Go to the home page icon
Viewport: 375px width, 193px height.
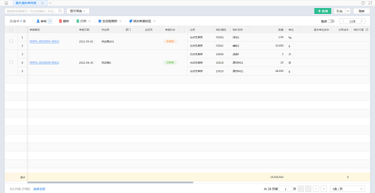pyautogui.click(x=6, y=3)
